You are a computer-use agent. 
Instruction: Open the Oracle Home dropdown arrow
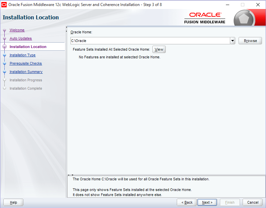pyautogui.click(x=233, y=41)
